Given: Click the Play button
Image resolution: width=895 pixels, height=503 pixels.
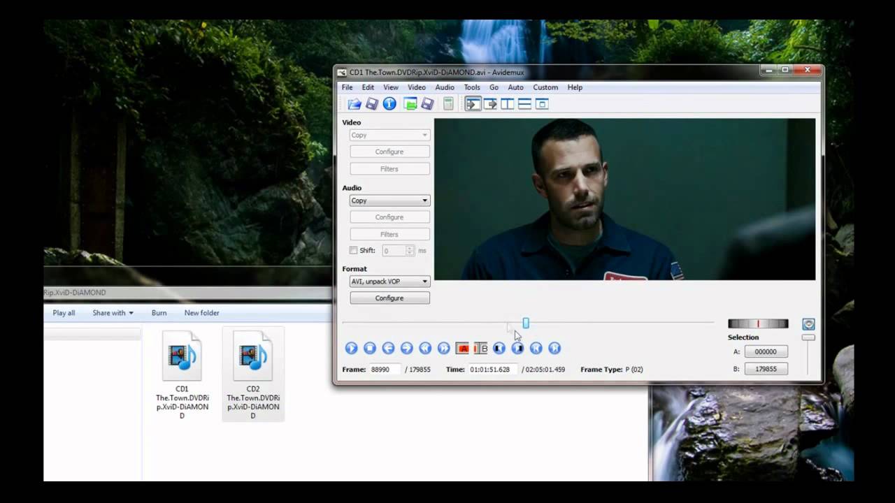Looking at the screenshot, I should click(x=351, y=348).
